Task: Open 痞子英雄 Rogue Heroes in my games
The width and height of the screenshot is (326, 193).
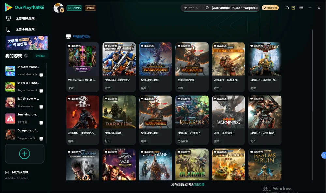Action: click(24, 86)
